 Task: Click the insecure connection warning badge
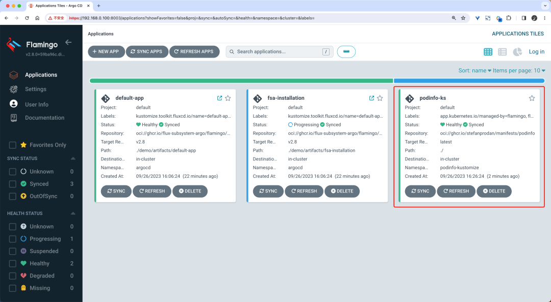pos(57,18)
